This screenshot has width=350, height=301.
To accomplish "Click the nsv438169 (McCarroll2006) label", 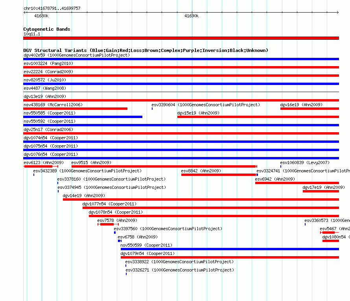I will [x=53, y=105].
